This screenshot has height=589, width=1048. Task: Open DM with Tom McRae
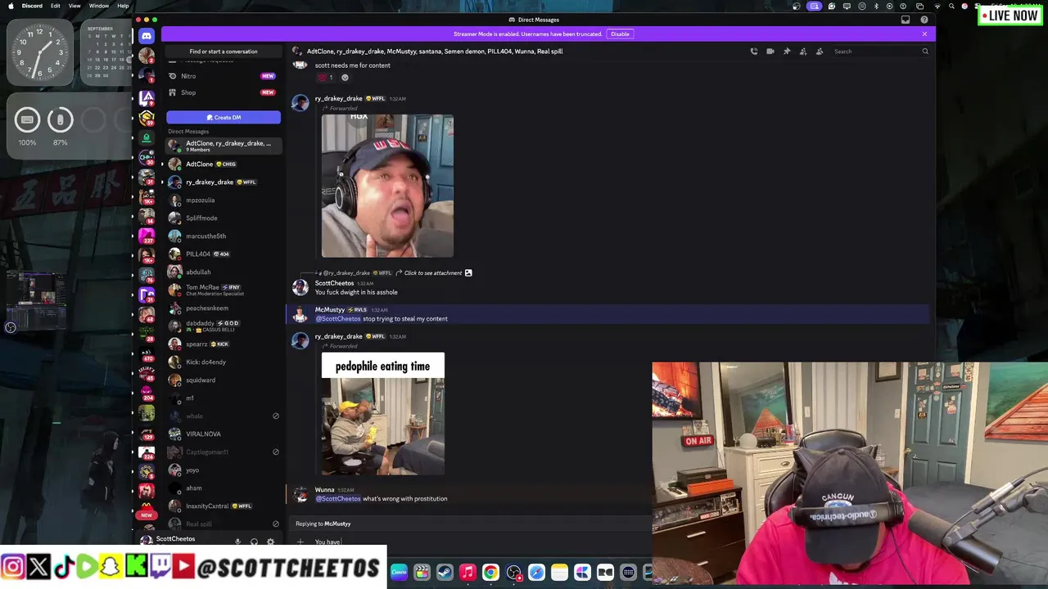click(x=224, y=290)
